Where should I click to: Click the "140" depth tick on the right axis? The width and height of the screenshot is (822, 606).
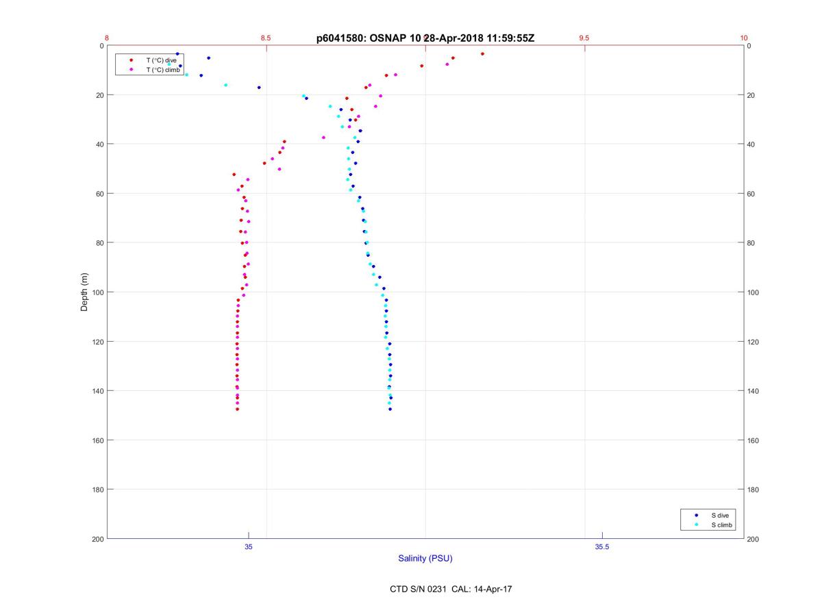754,391
